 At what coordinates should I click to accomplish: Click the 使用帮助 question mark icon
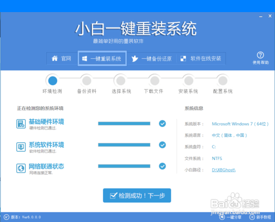point(260,55)
